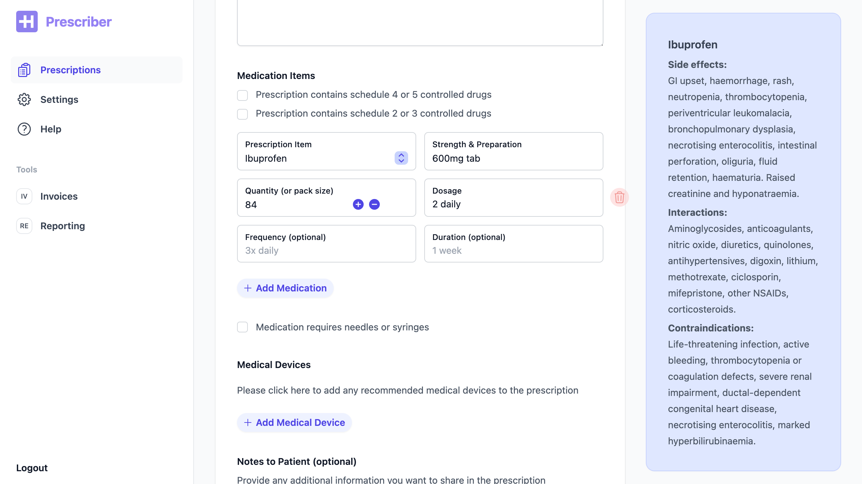Image resolution: width=862 pixels, height=484 pixels.
Task: Go to the Invoices menu item
Action: click(x=59, y=196)
